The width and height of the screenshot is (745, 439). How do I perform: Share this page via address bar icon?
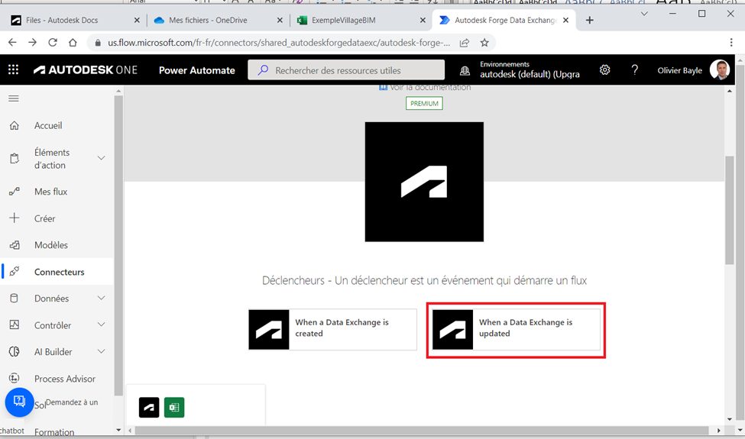click(465, 43)
